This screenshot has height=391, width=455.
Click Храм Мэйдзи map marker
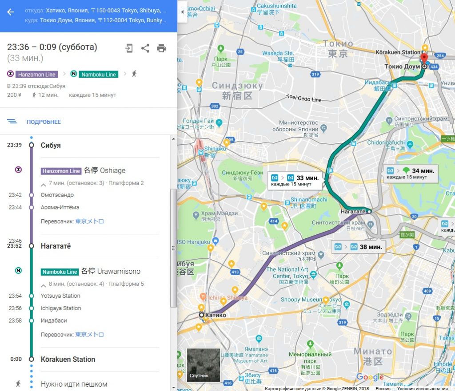pos(196,215)
